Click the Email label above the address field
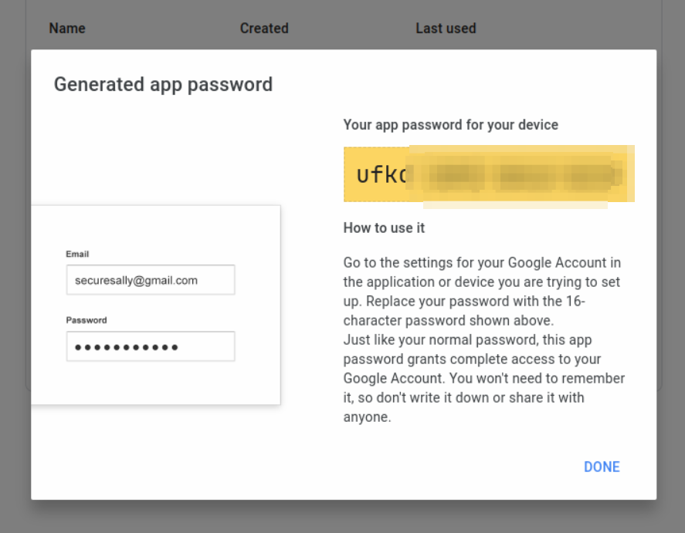This screenshot has width=685, height=533. [78, 254]
